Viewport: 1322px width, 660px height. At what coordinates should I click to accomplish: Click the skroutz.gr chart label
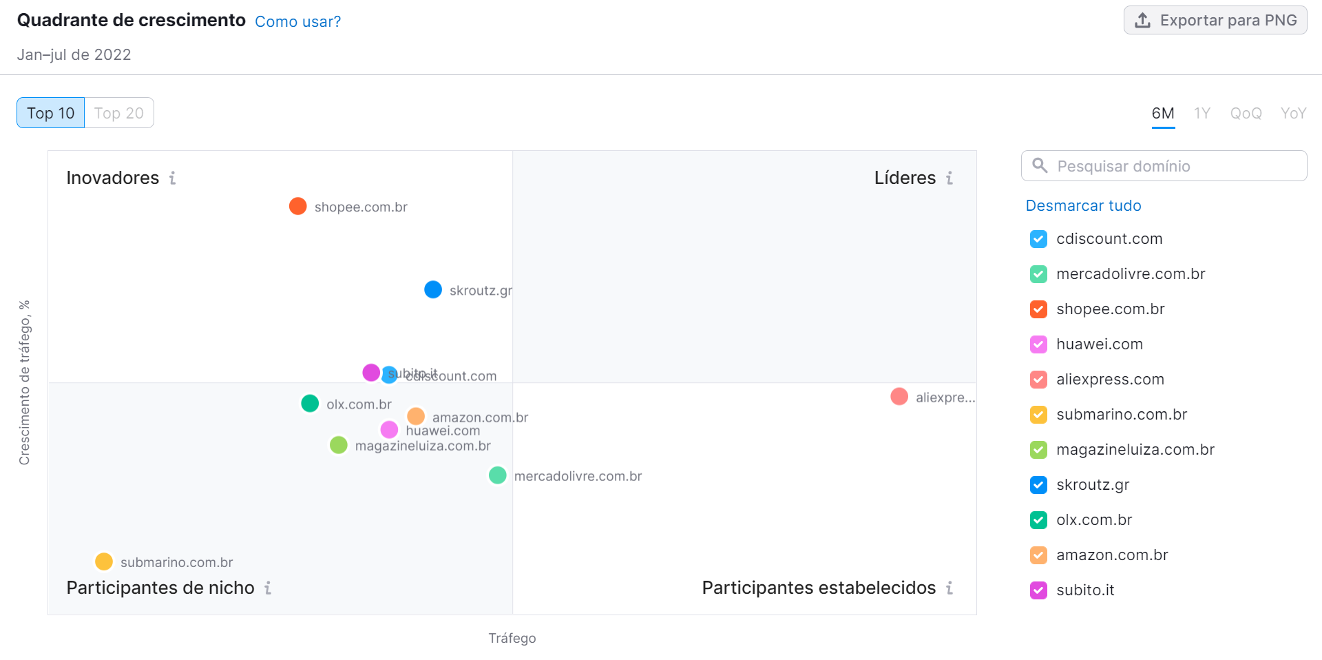[481, 291]
